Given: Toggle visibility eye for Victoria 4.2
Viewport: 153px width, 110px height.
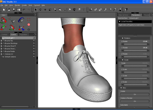Looking at the screenshot, I should 34,54.
